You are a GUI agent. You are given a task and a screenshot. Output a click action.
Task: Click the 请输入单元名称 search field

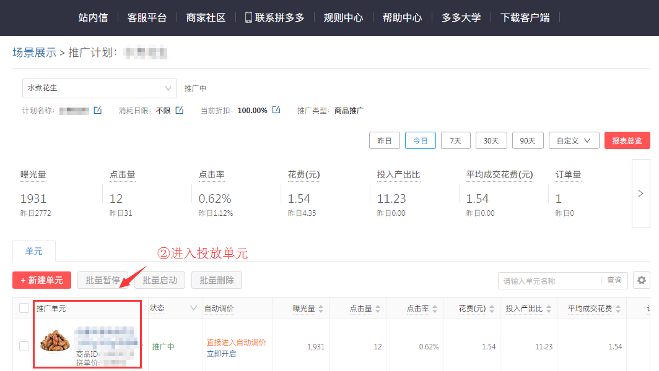click(x=549, y=281)
